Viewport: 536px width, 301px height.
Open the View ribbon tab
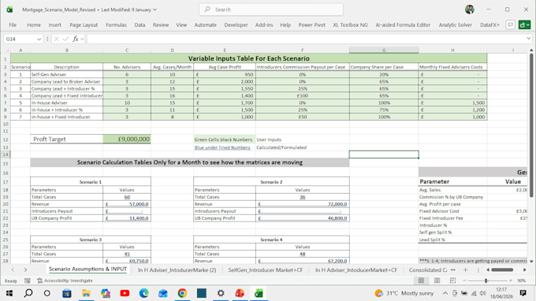coord(181,25)
